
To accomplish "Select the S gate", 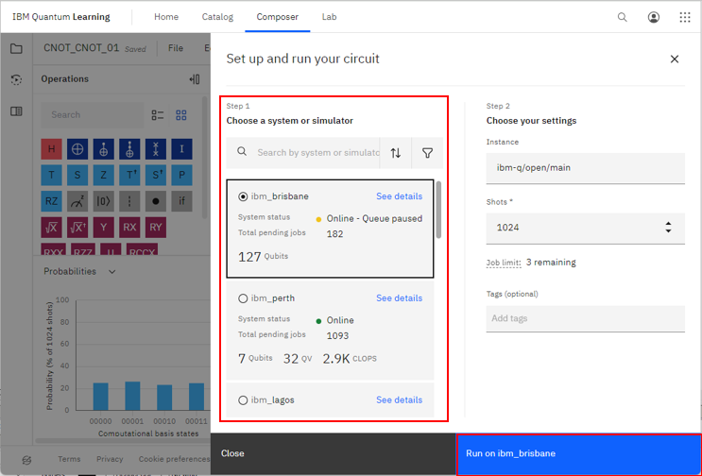I will click(77, 175).
